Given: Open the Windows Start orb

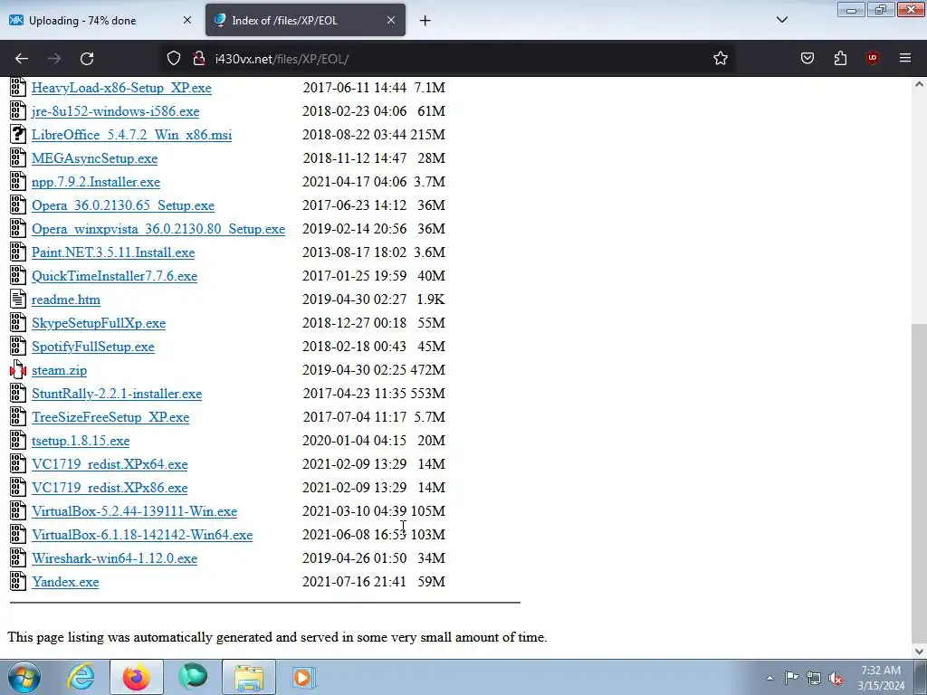Looking at the screenshot, I should [24, 677].
